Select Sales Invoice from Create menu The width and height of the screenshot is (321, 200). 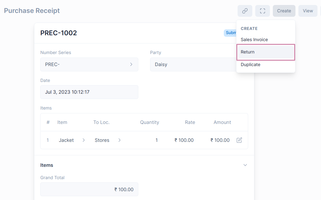(x=254, y=40)
